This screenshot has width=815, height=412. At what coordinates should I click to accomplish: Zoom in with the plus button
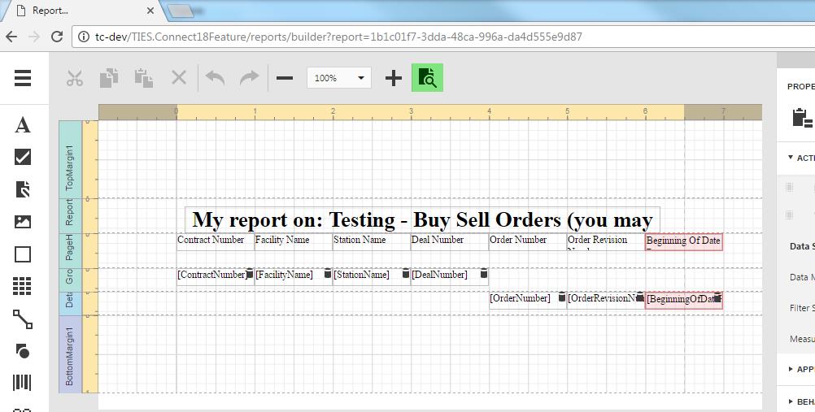[393, 78]
